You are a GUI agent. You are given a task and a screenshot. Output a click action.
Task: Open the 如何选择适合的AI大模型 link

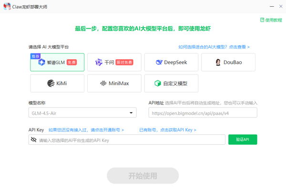click(214, 47)
